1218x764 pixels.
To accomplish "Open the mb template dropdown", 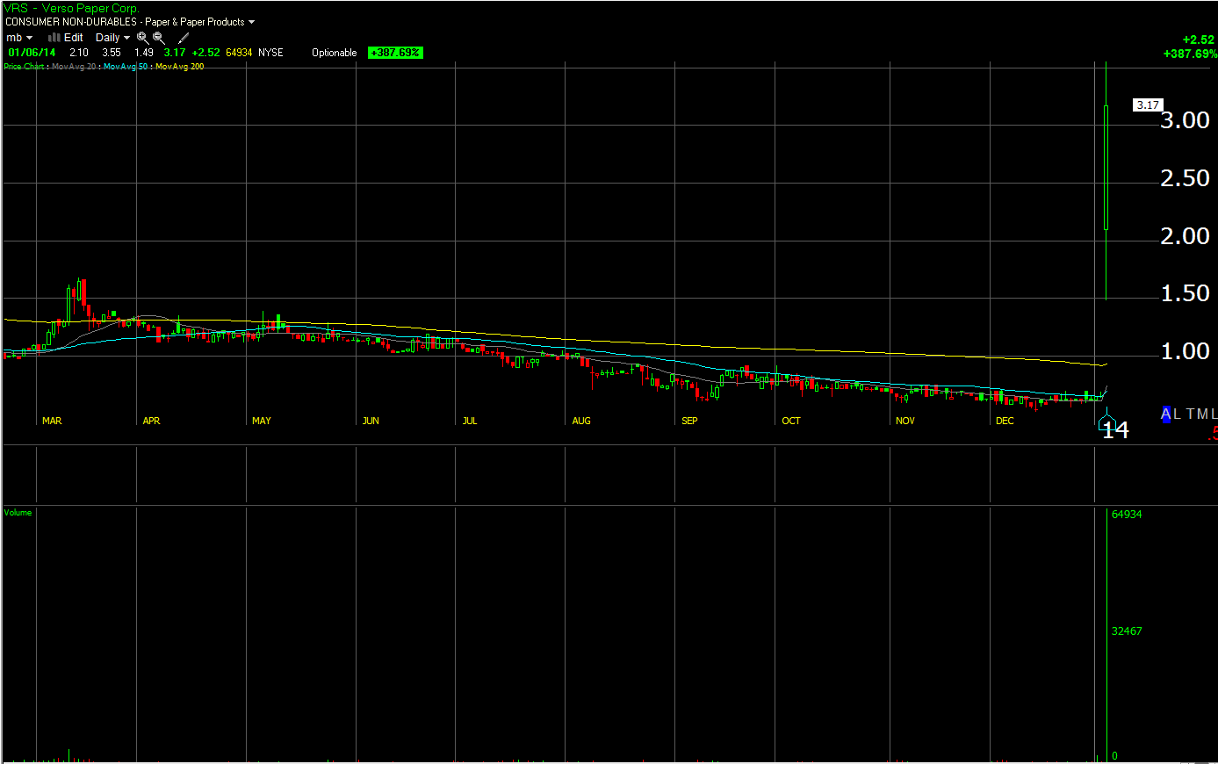I will (19, 38).
